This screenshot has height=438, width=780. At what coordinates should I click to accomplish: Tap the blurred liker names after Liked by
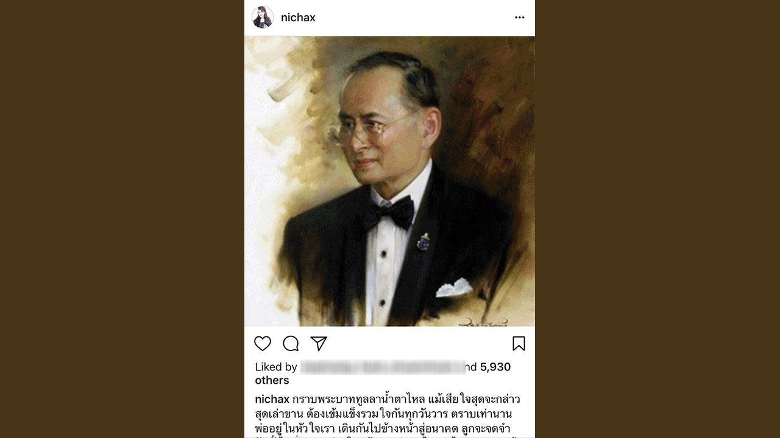383,367
